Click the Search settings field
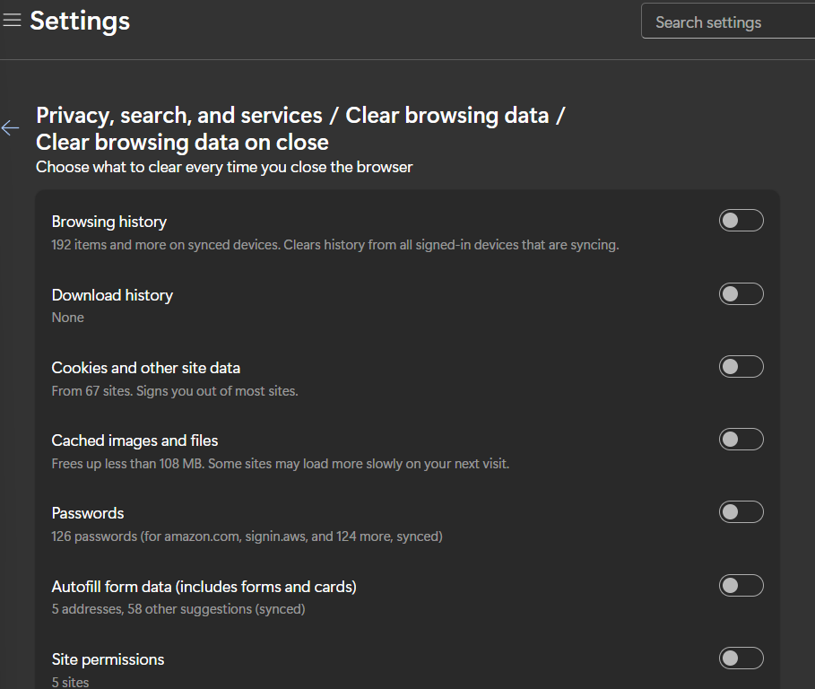The height and width of the screenshot is (689, 815). tap(728, 22)
